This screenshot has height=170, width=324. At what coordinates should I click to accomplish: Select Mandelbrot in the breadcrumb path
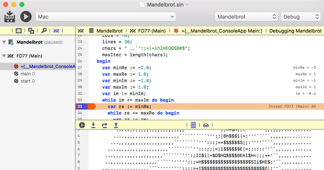[x=109, y=31]
